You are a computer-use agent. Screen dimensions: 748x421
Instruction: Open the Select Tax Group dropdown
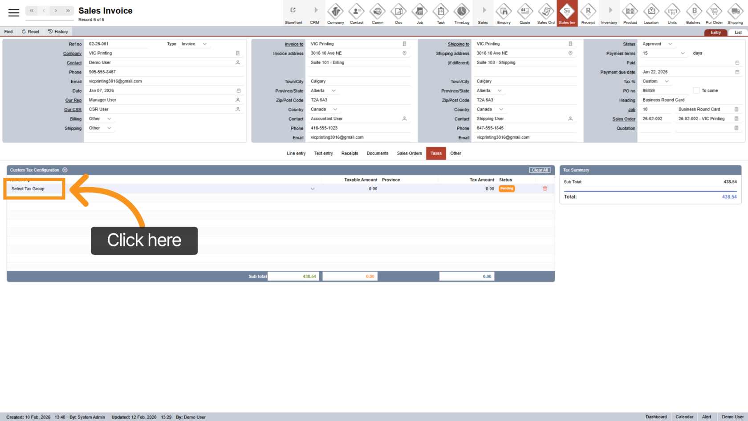coord(312,189)
